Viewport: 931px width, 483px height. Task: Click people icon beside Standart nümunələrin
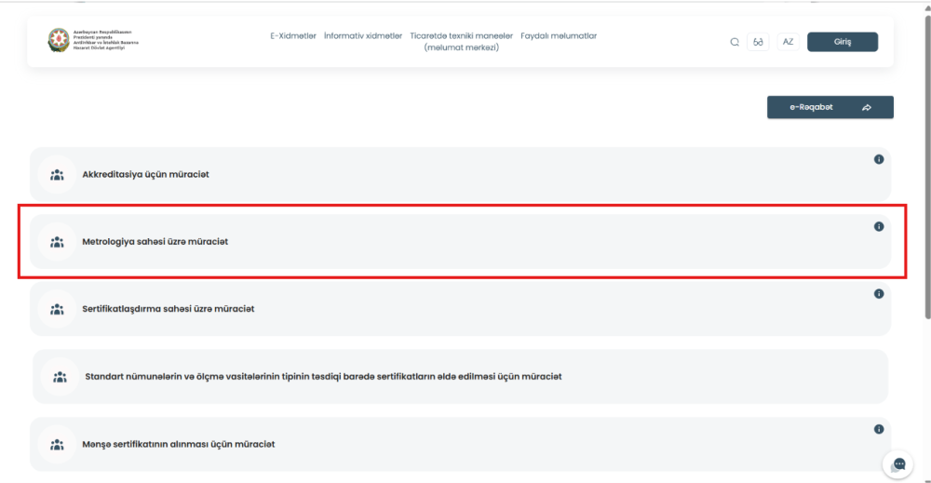click(60, 377)
